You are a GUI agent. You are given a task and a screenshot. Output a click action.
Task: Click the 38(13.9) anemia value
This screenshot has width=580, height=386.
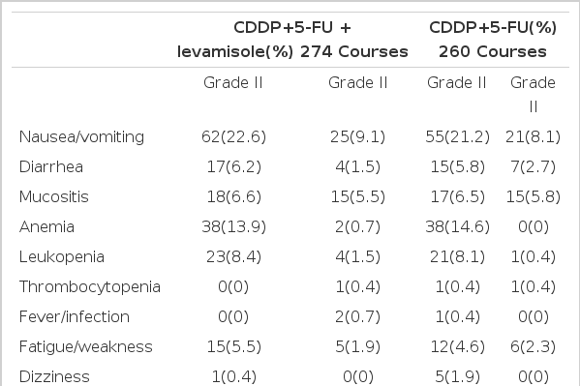tap(233, 227)
